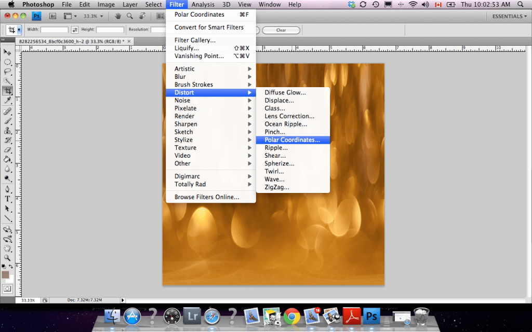Open the Essentials workspace dropdown

click(x=508, y=16)
